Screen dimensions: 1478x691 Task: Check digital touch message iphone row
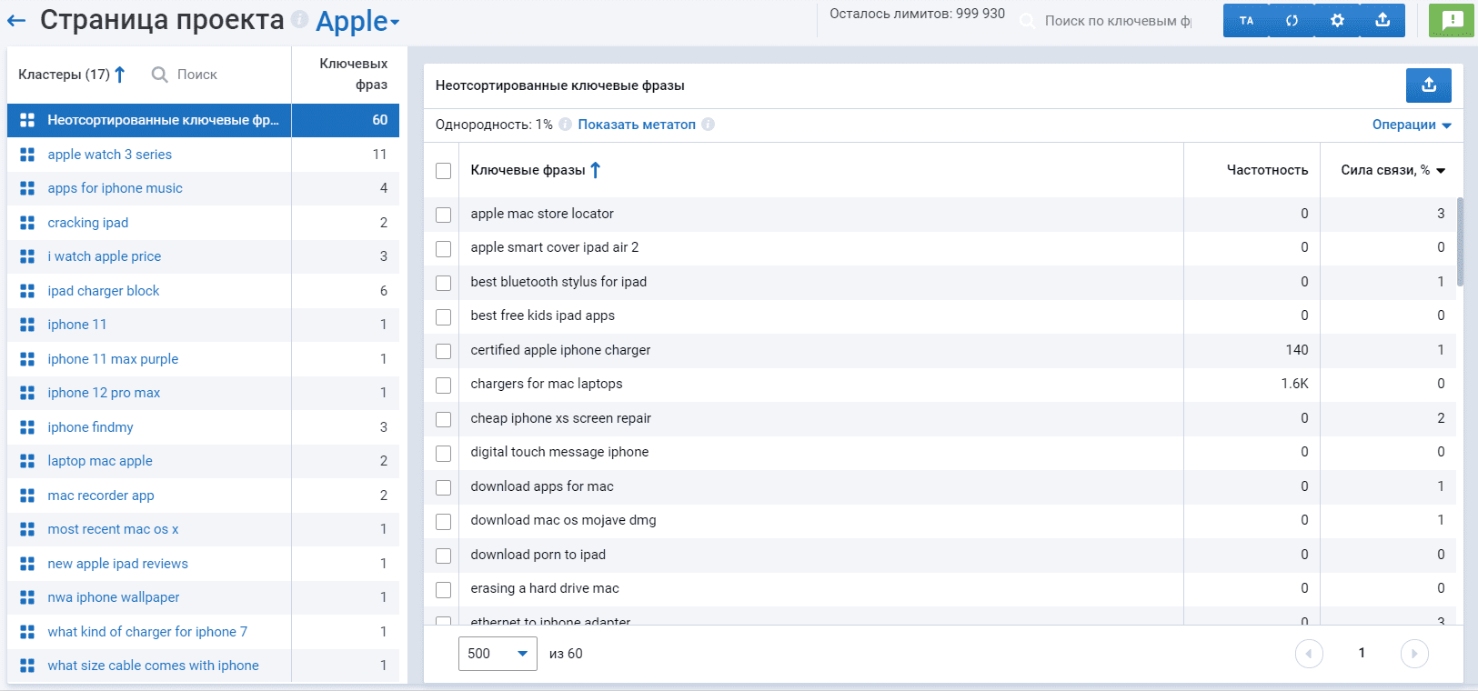point(443,453)
